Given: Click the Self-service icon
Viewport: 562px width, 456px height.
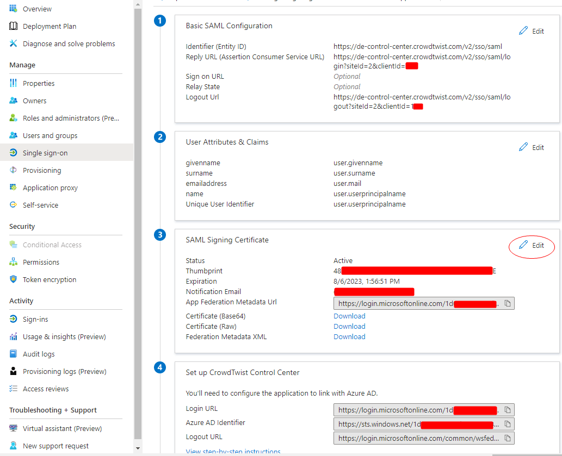Looking at the screenshot, I should tap(13, 205).
